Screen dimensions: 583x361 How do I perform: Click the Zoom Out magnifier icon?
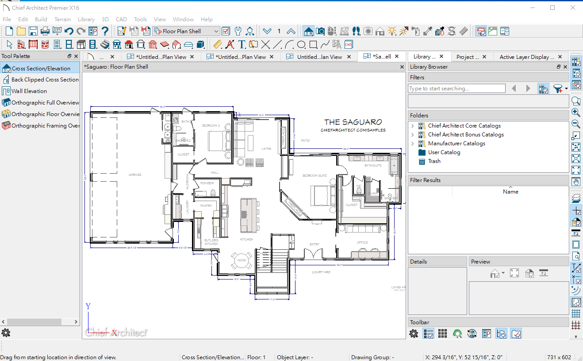point(576,124)
